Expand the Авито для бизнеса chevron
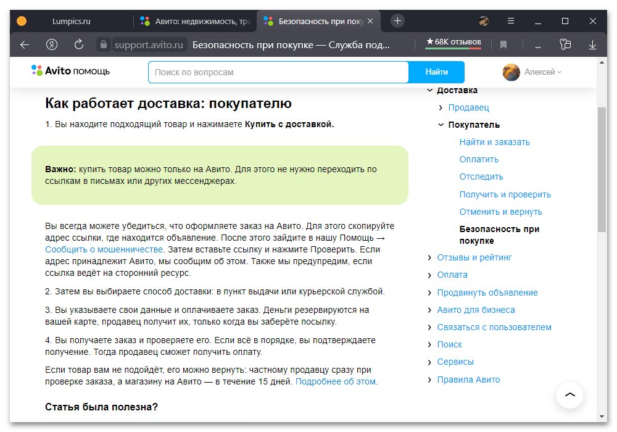 pos(429,310)
